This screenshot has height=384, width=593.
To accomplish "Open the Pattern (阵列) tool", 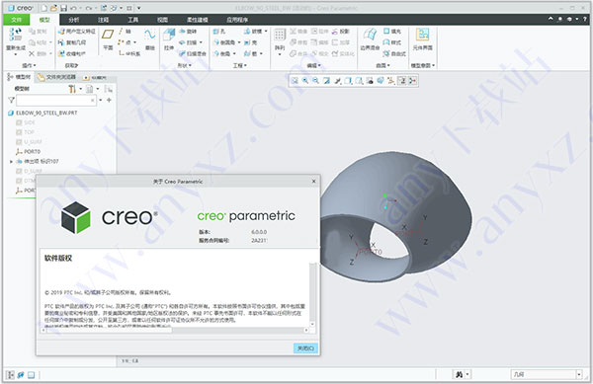I will [x=280, y=40].
